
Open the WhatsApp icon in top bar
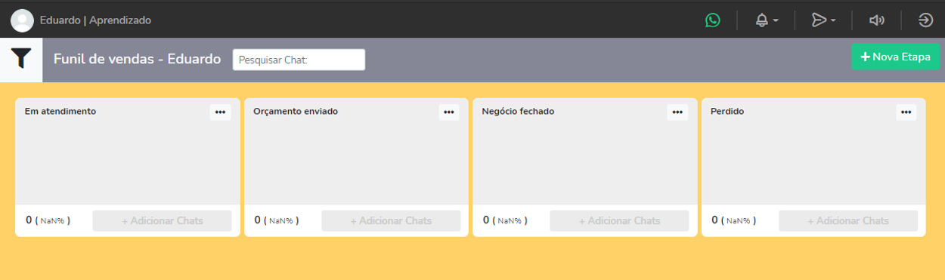(713, 20)
